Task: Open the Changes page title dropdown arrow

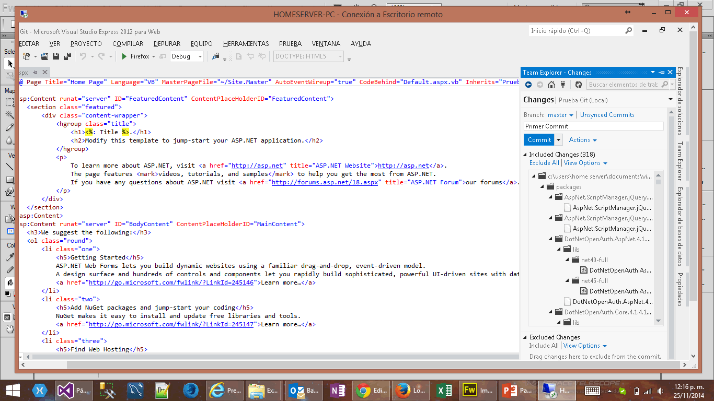Action: tap(671, 100)
